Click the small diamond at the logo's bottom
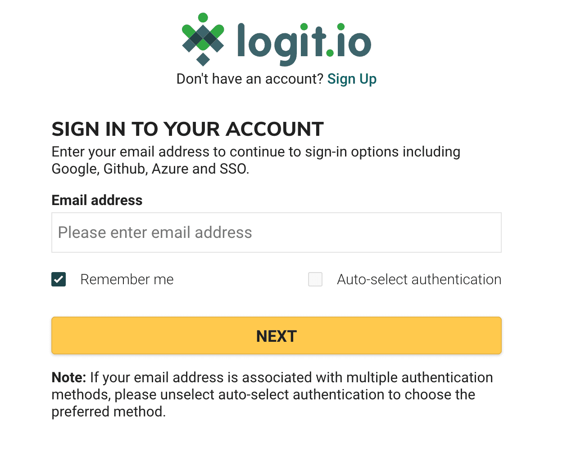 point(203,59)
